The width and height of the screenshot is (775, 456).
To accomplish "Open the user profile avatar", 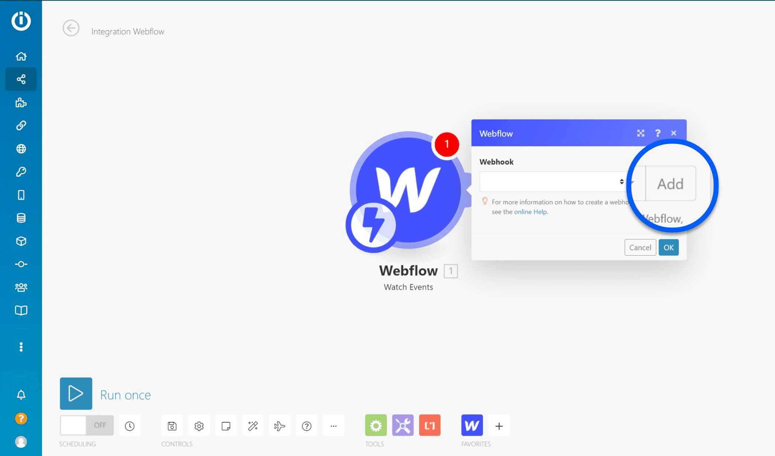I will click(21, 442).
